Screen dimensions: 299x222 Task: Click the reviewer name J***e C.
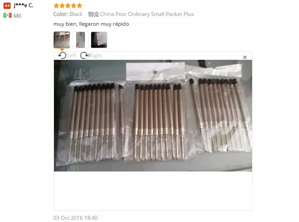pyautogui.click(x=23, y=5)
